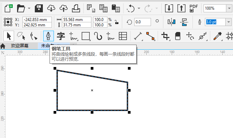Viewport: 233px width, 138px height.
Task: Click the home icon left of tabs
Action: click(x=3, y=46)
